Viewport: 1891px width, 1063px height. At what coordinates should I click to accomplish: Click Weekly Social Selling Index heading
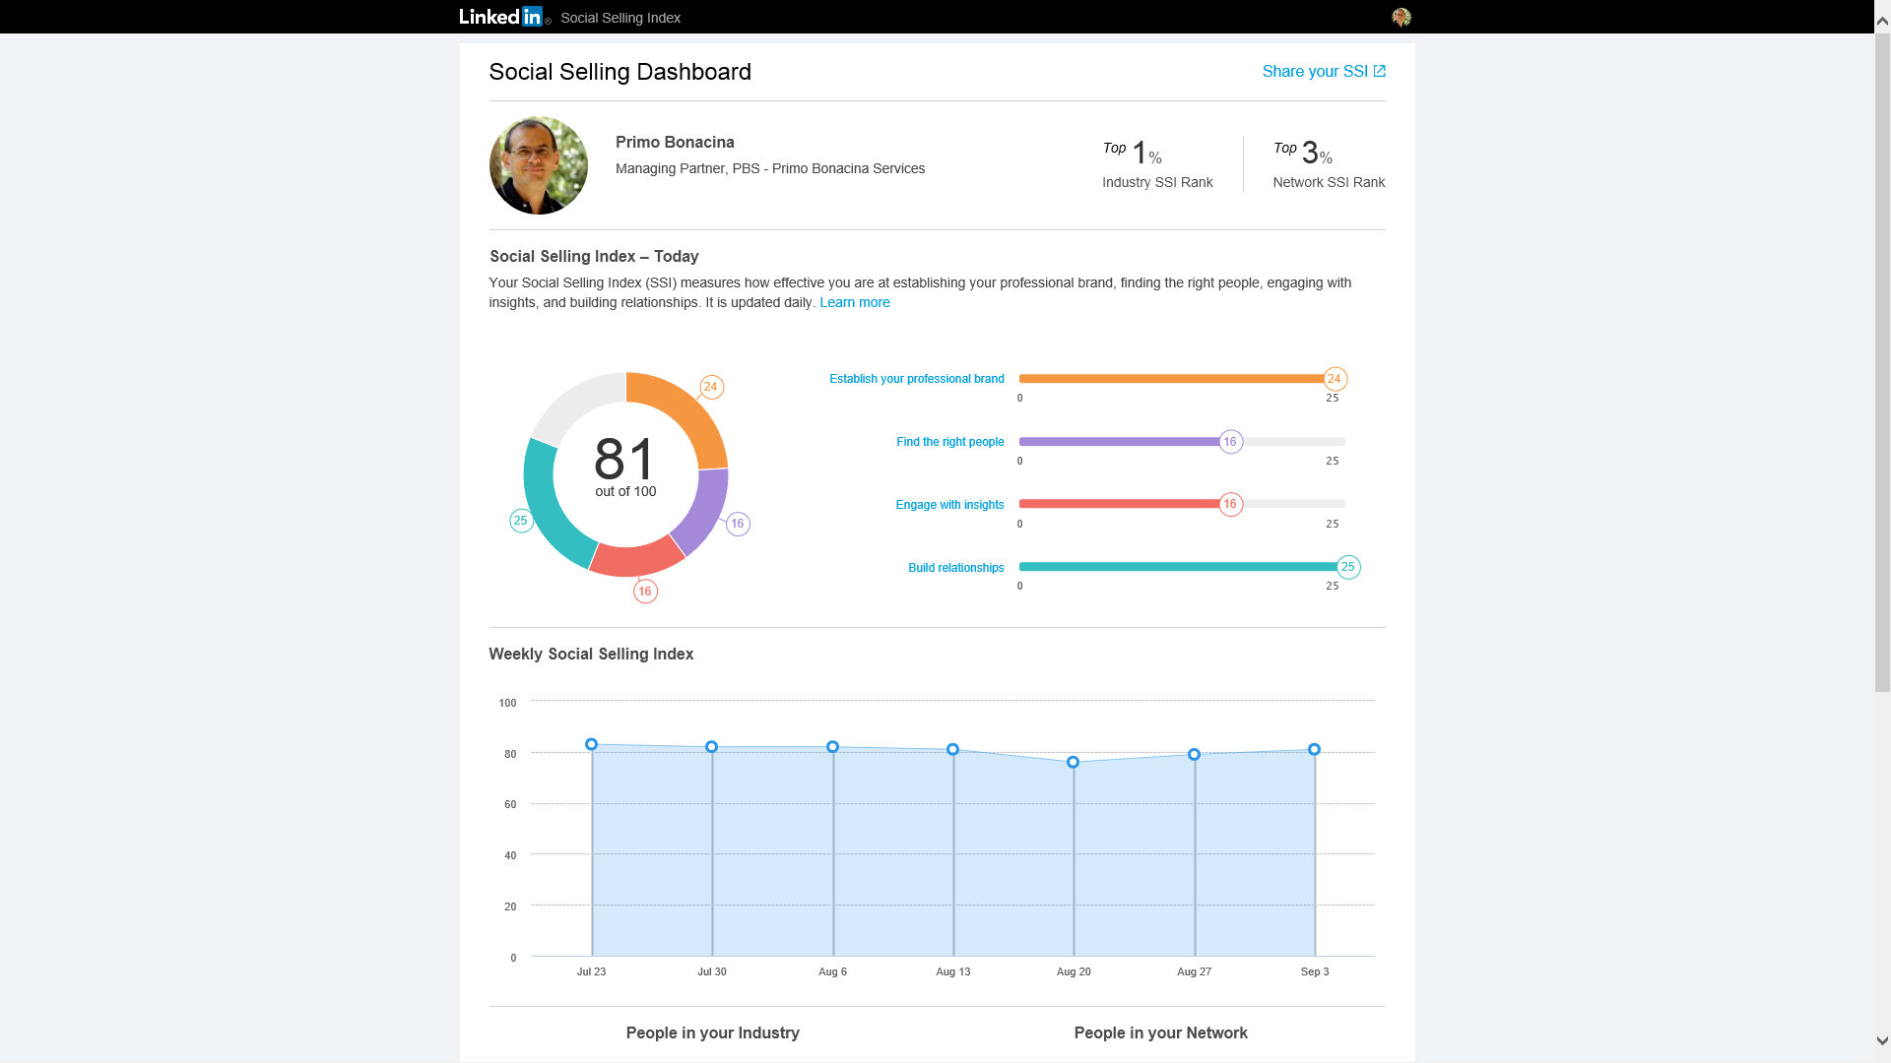pyautogui.click(x=591, y=655)
